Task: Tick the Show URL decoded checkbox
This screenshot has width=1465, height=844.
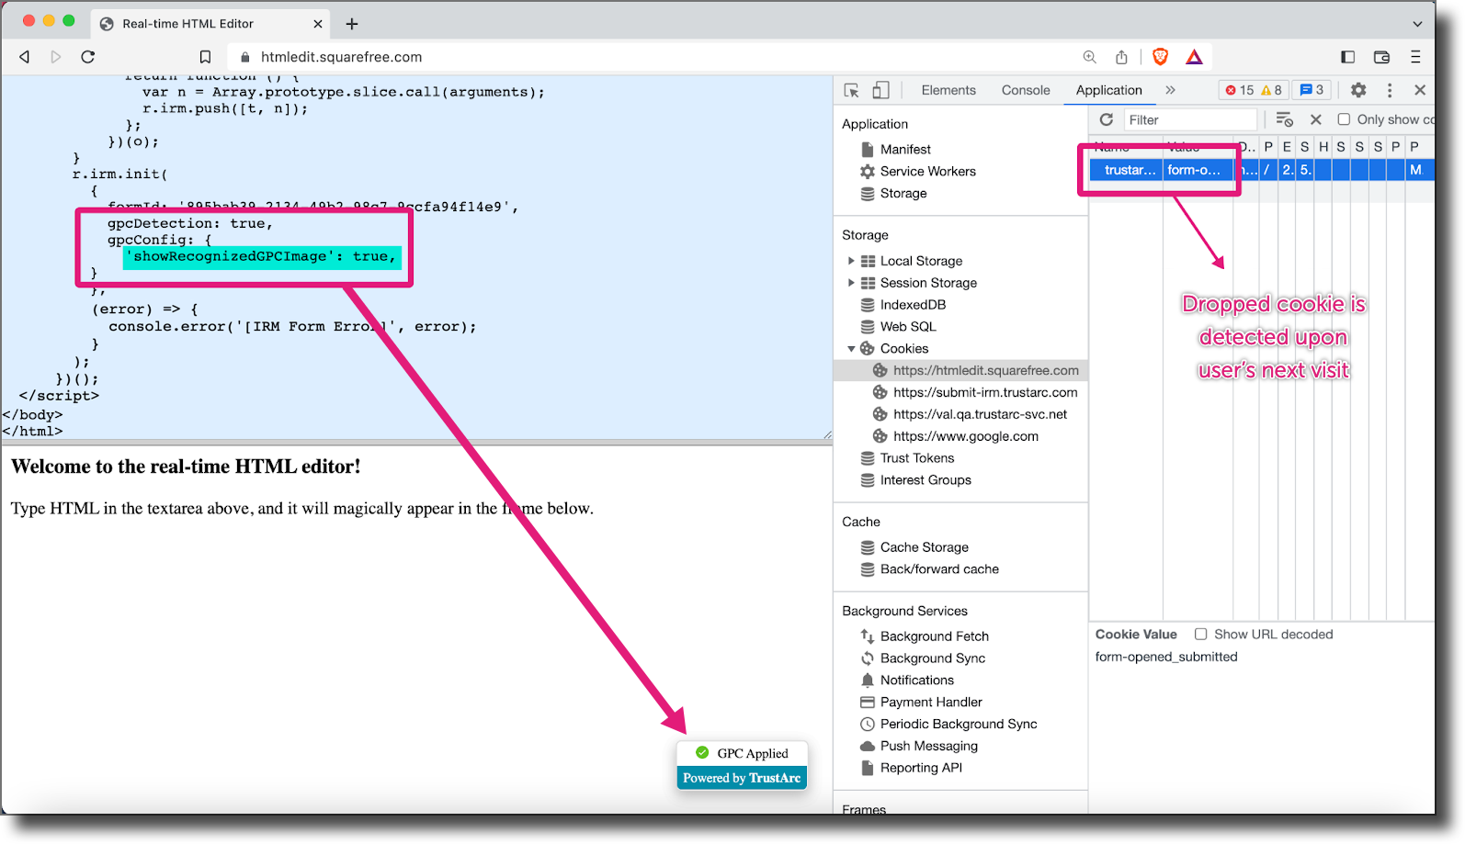Action: pos(1200,635)
